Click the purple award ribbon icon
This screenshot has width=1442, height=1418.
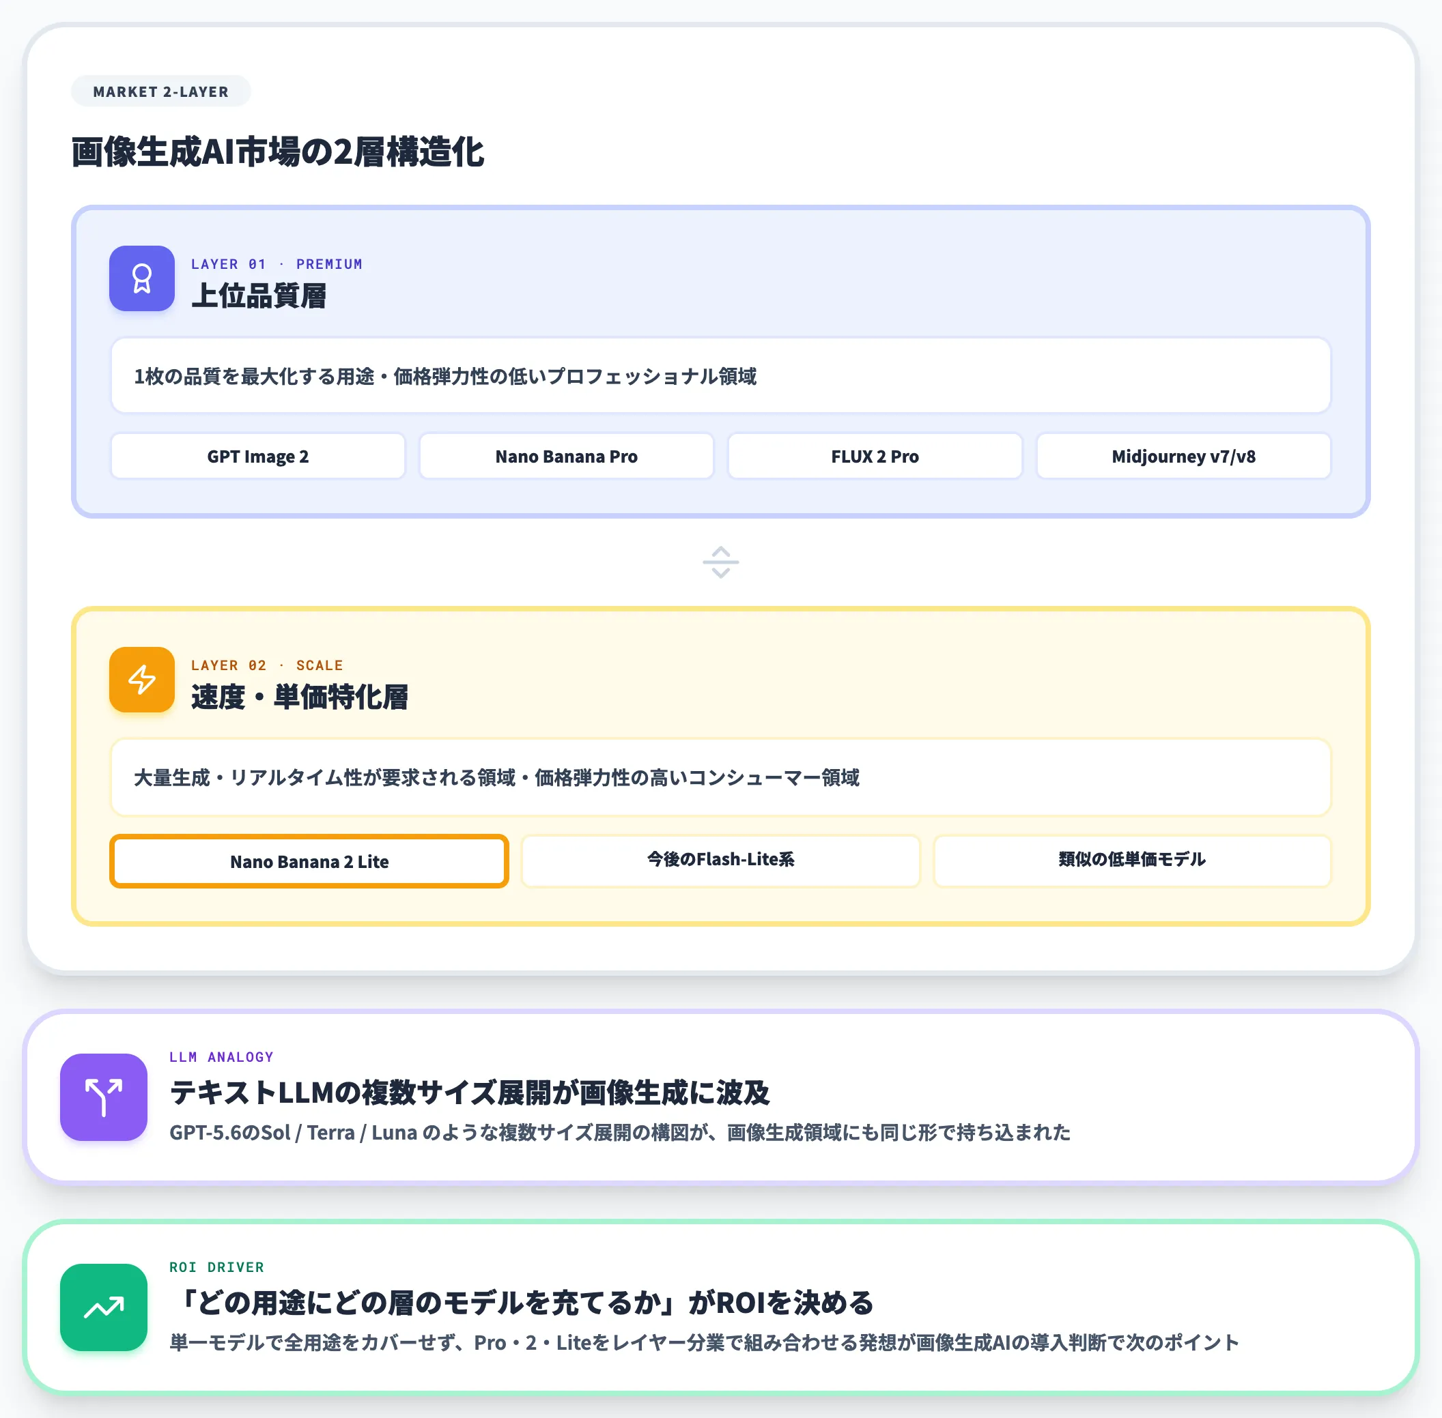pyautogui.click(x=141, y=278)
